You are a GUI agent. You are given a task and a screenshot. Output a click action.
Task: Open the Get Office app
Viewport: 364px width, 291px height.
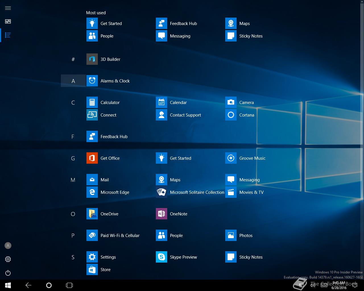point(92,158)
